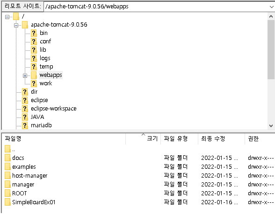The image size is (275, 214).
Task: Select the webapps tree item label
Action: coord(51,75)
